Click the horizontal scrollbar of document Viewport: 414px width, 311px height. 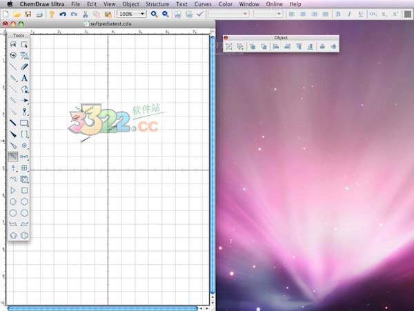pos(102,308)
